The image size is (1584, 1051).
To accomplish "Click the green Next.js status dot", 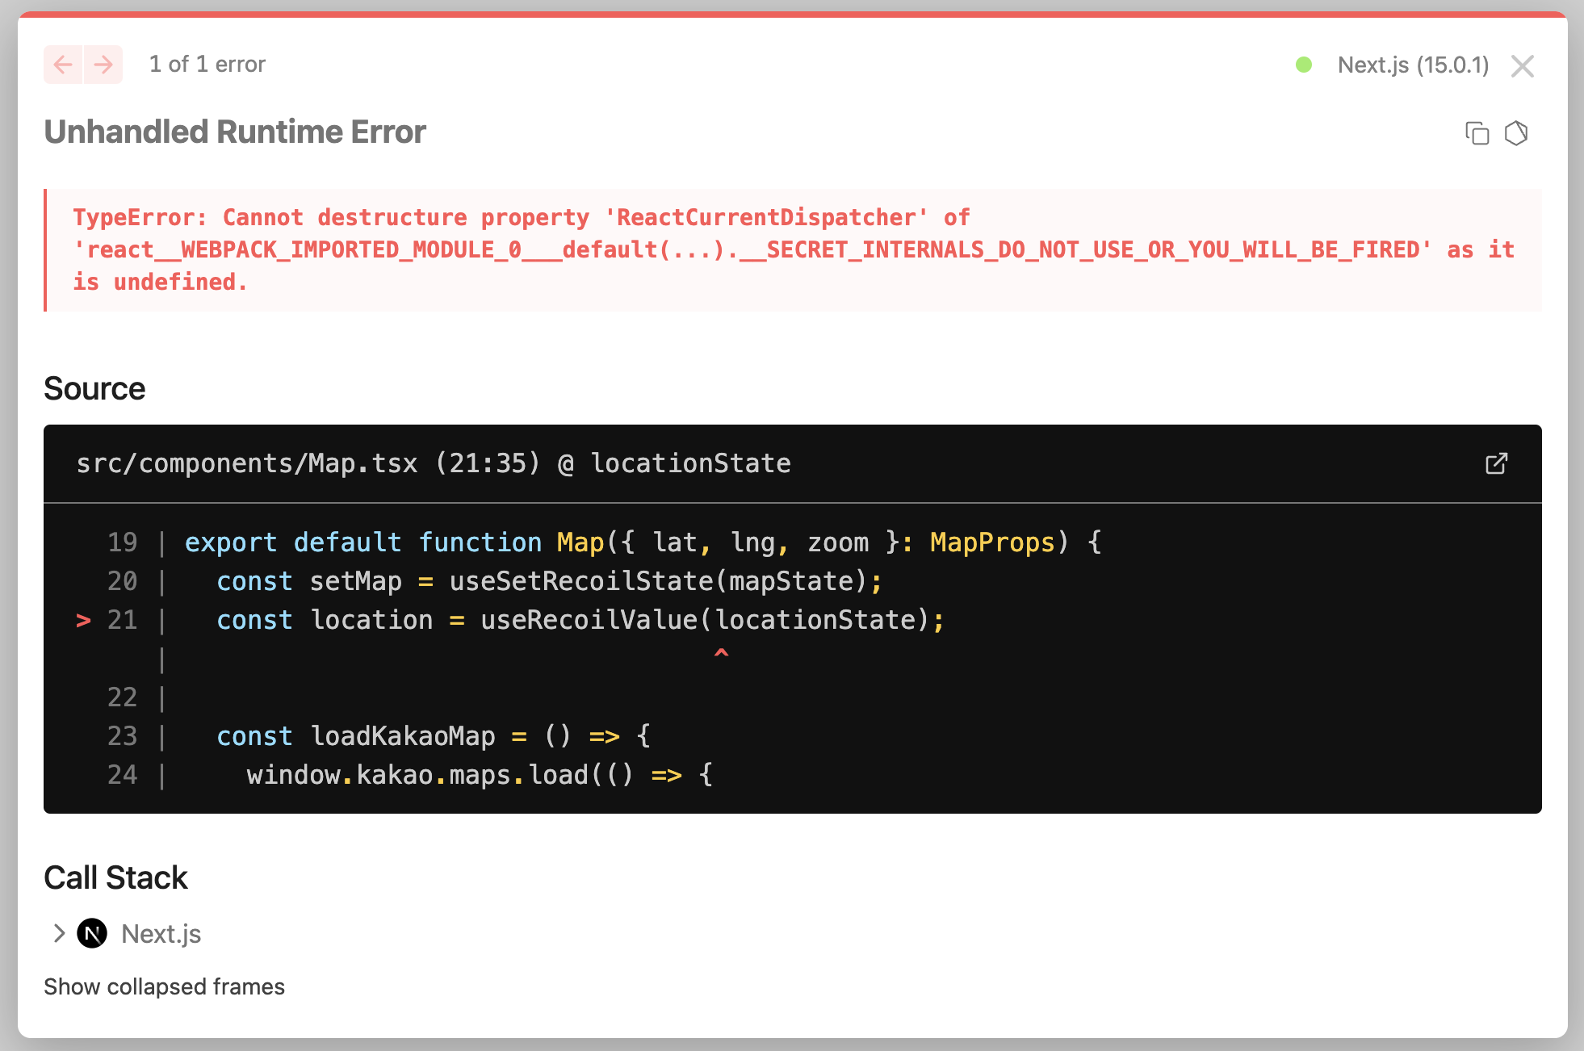I will 1304,65.
